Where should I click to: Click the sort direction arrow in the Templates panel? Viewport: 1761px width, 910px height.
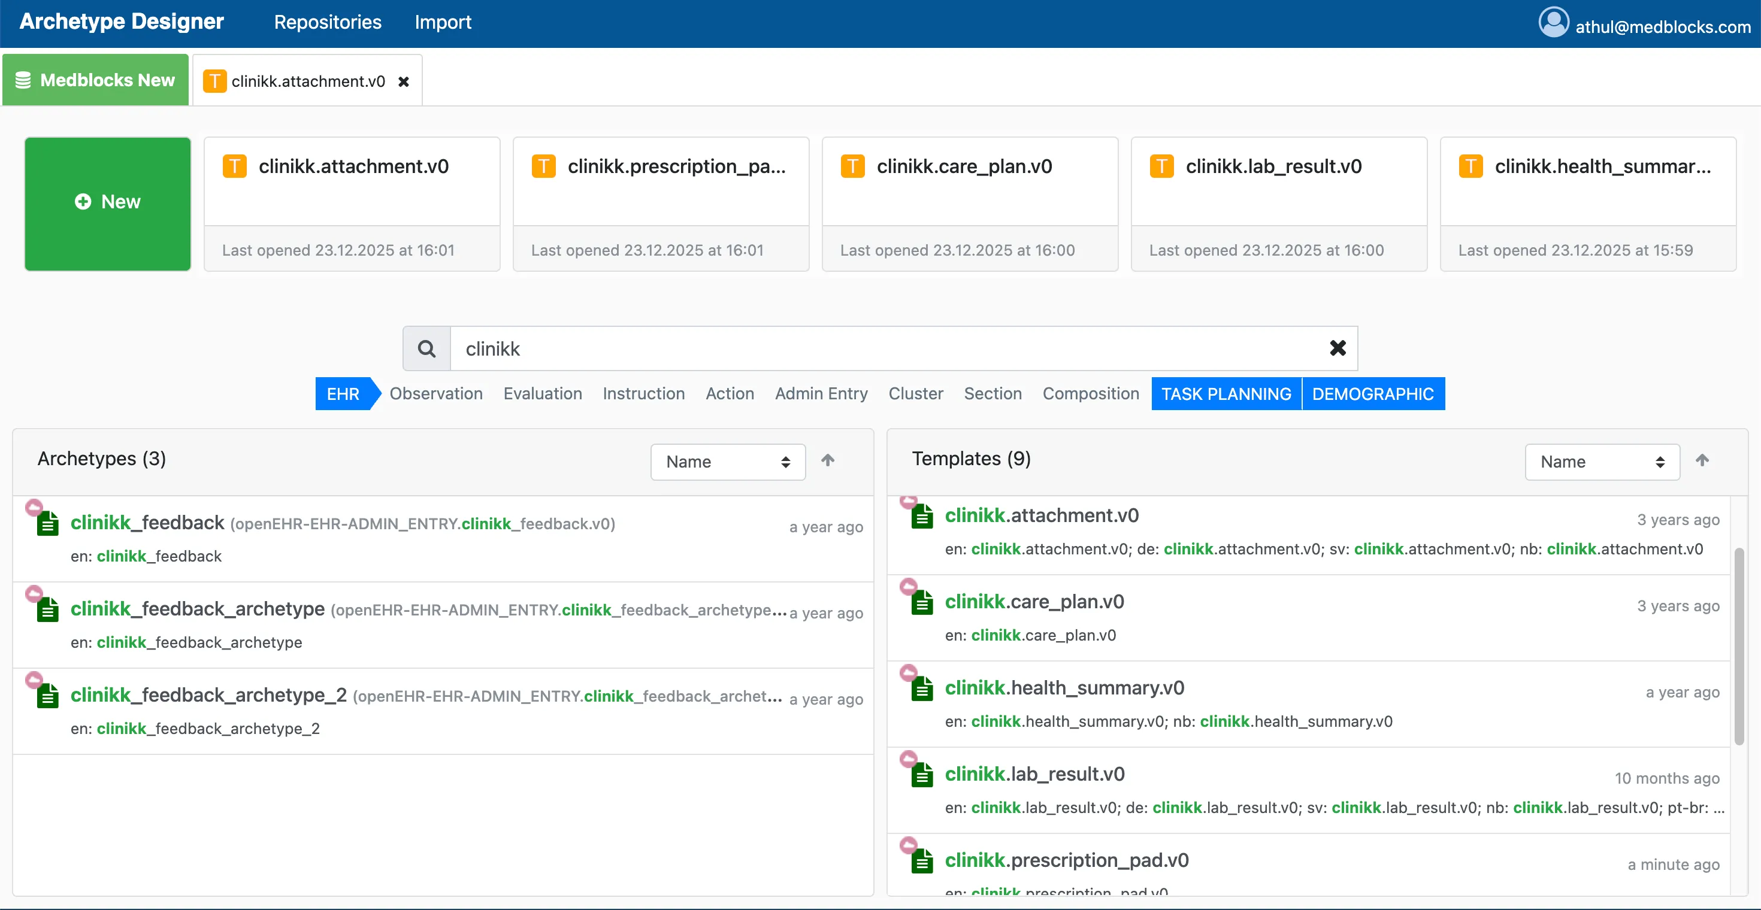(x=1703, y=460)
